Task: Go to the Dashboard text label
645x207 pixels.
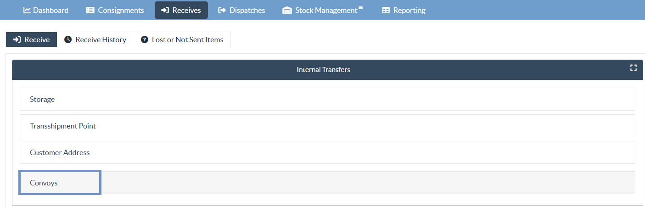Action: click(50, 10)
